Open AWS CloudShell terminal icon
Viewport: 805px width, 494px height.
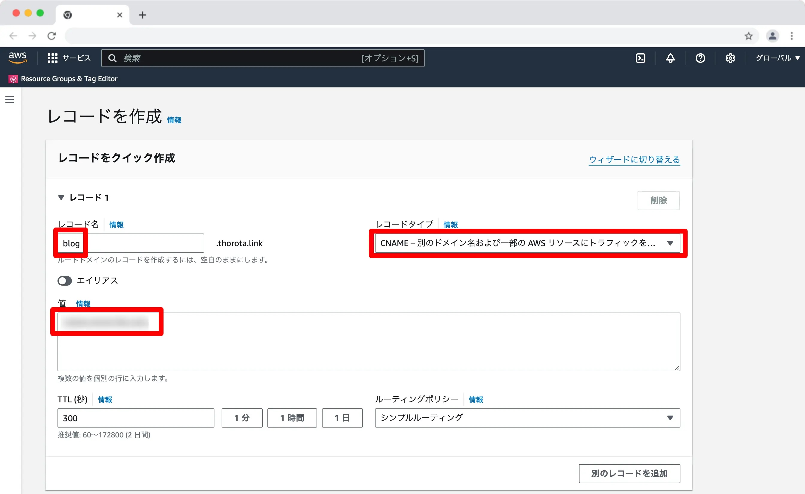(x=640, y=58)
